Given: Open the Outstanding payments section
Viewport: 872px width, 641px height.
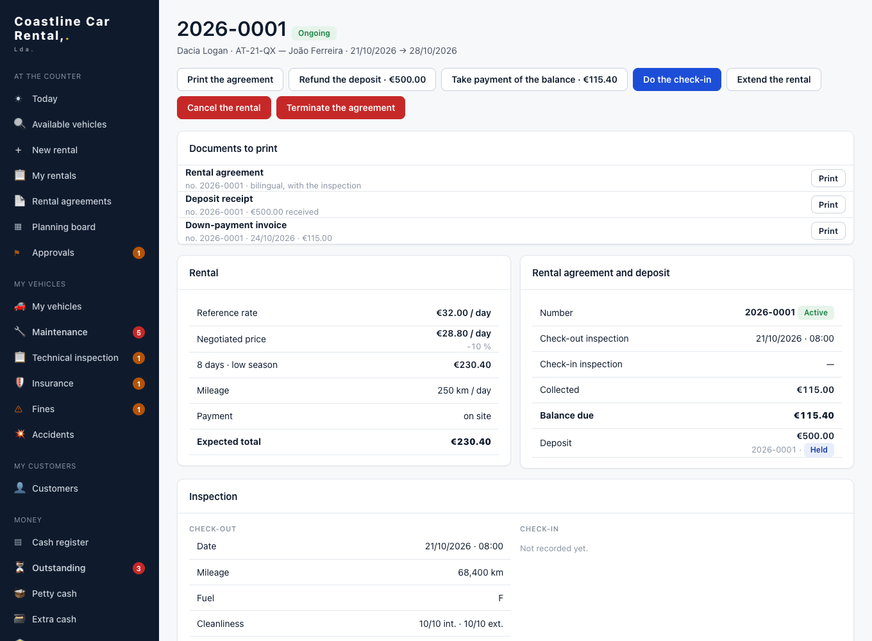Looking at the screenshot, I should coord(80,568).
